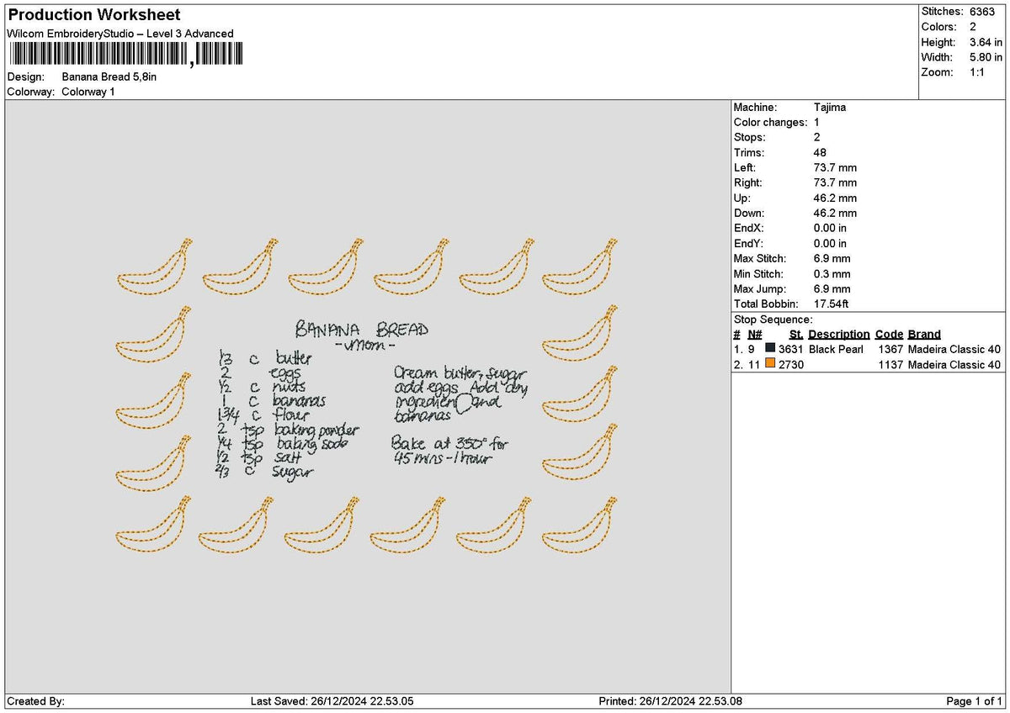1010x713 pixels.
Task: Click the BANANA BREAD handwritten title
Action: coord(364,330)
